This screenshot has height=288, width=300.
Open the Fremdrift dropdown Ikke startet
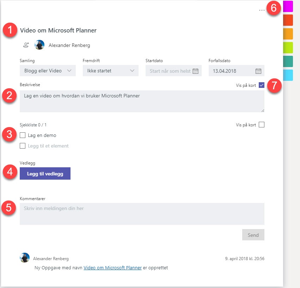click(x=111, y=71)
